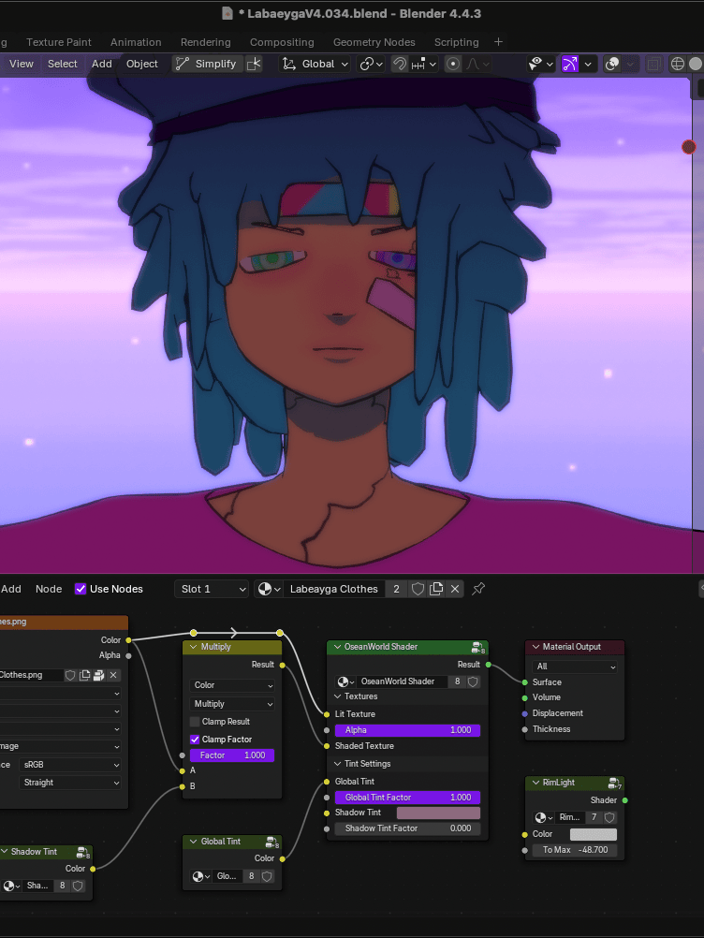Open the Node menu in node editor
The image size is (704, 938).
tap(49, 589)
